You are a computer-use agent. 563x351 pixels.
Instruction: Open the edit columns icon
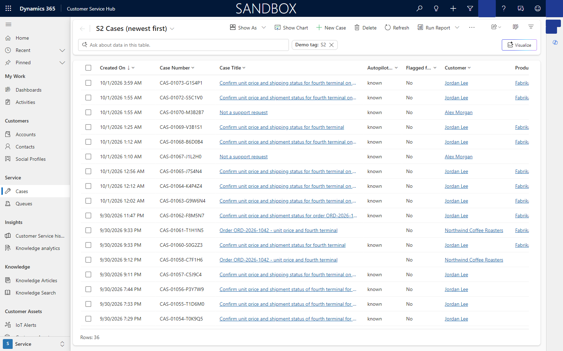click(515, 27)
